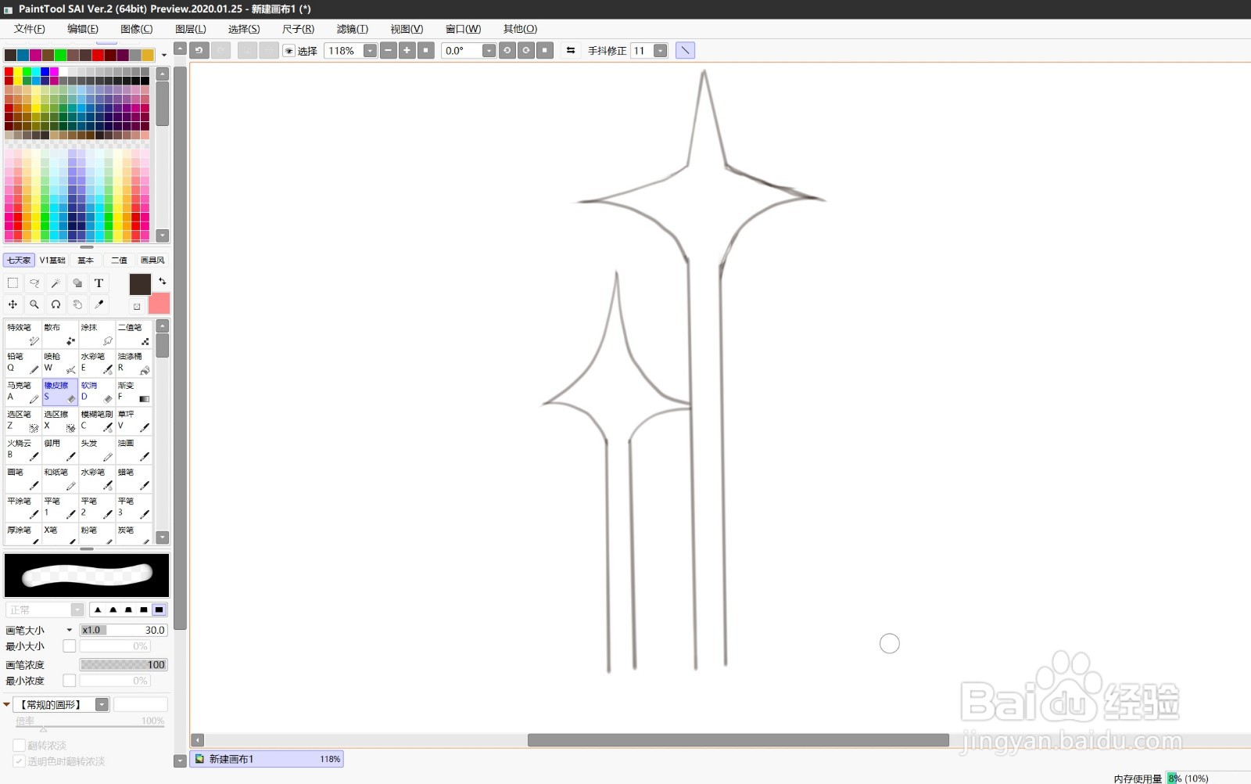Open the zoom percentage dropdown

(x=370, y=51)
